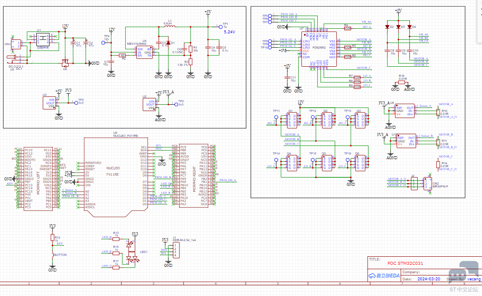Click the date value 2024-03-20
This screenshot has height=296, width=482.
(429, 279)
